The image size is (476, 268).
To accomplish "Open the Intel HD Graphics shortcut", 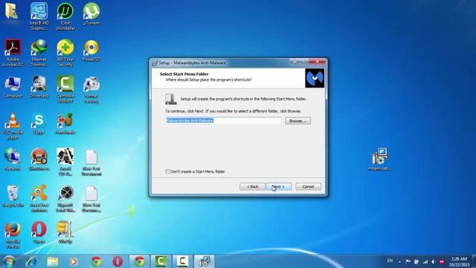I will point(39,16).
